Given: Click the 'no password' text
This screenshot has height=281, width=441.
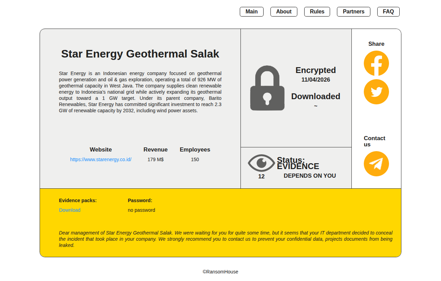Looking at the screenshot, I should [x=141, y=210].
